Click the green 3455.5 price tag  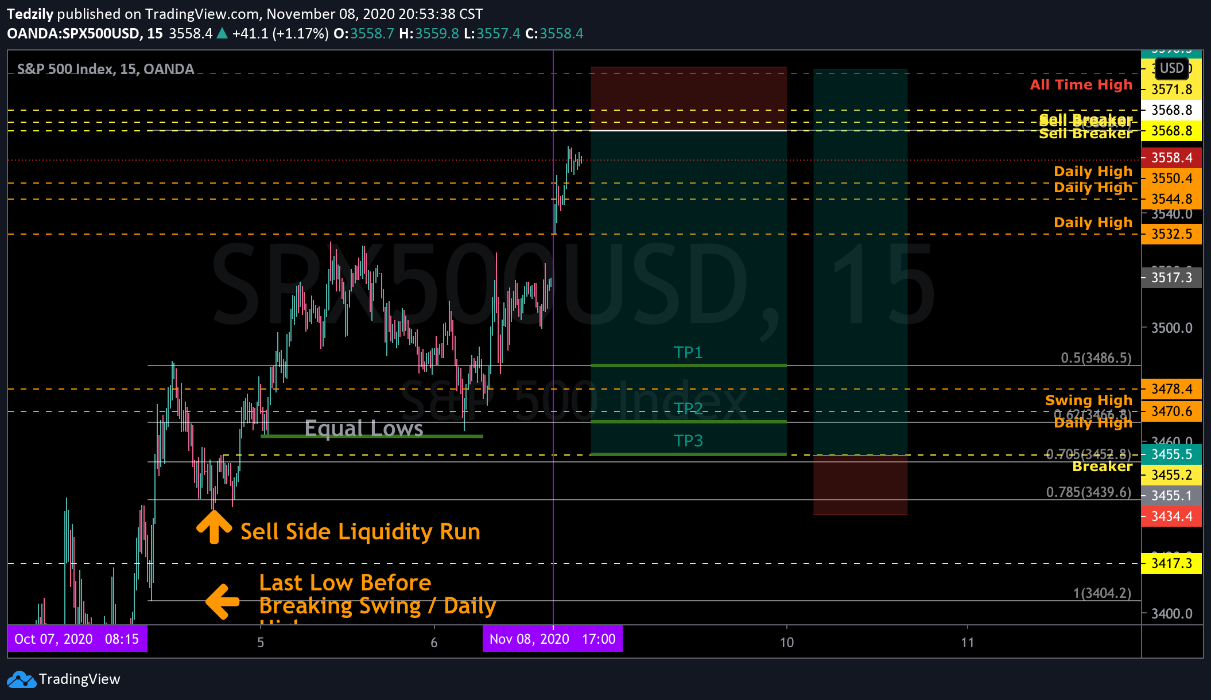point(1171,454)
